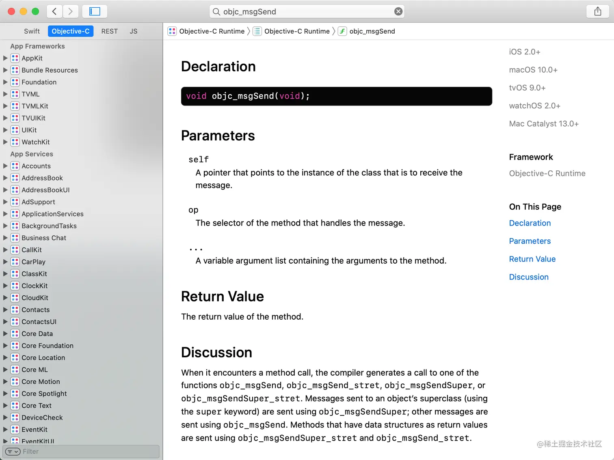Jump to Discussion in On This Page
The height and width of the screenshot is (460, 614).
pos(529,277)
